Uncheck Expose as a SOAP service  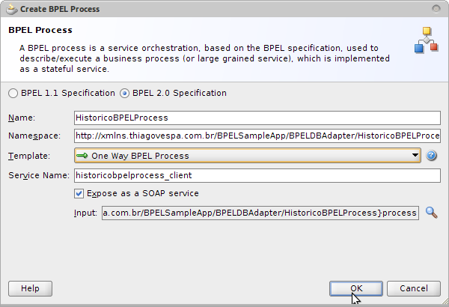pyautogui.click(x=79, y=193)
